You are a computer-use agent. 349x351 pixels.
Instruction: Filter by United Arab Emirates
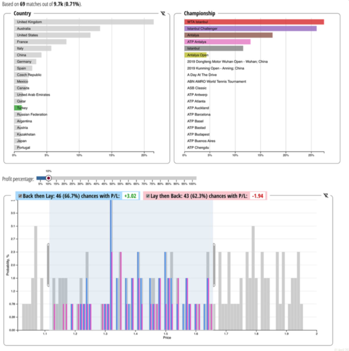[x=33, y=95]
